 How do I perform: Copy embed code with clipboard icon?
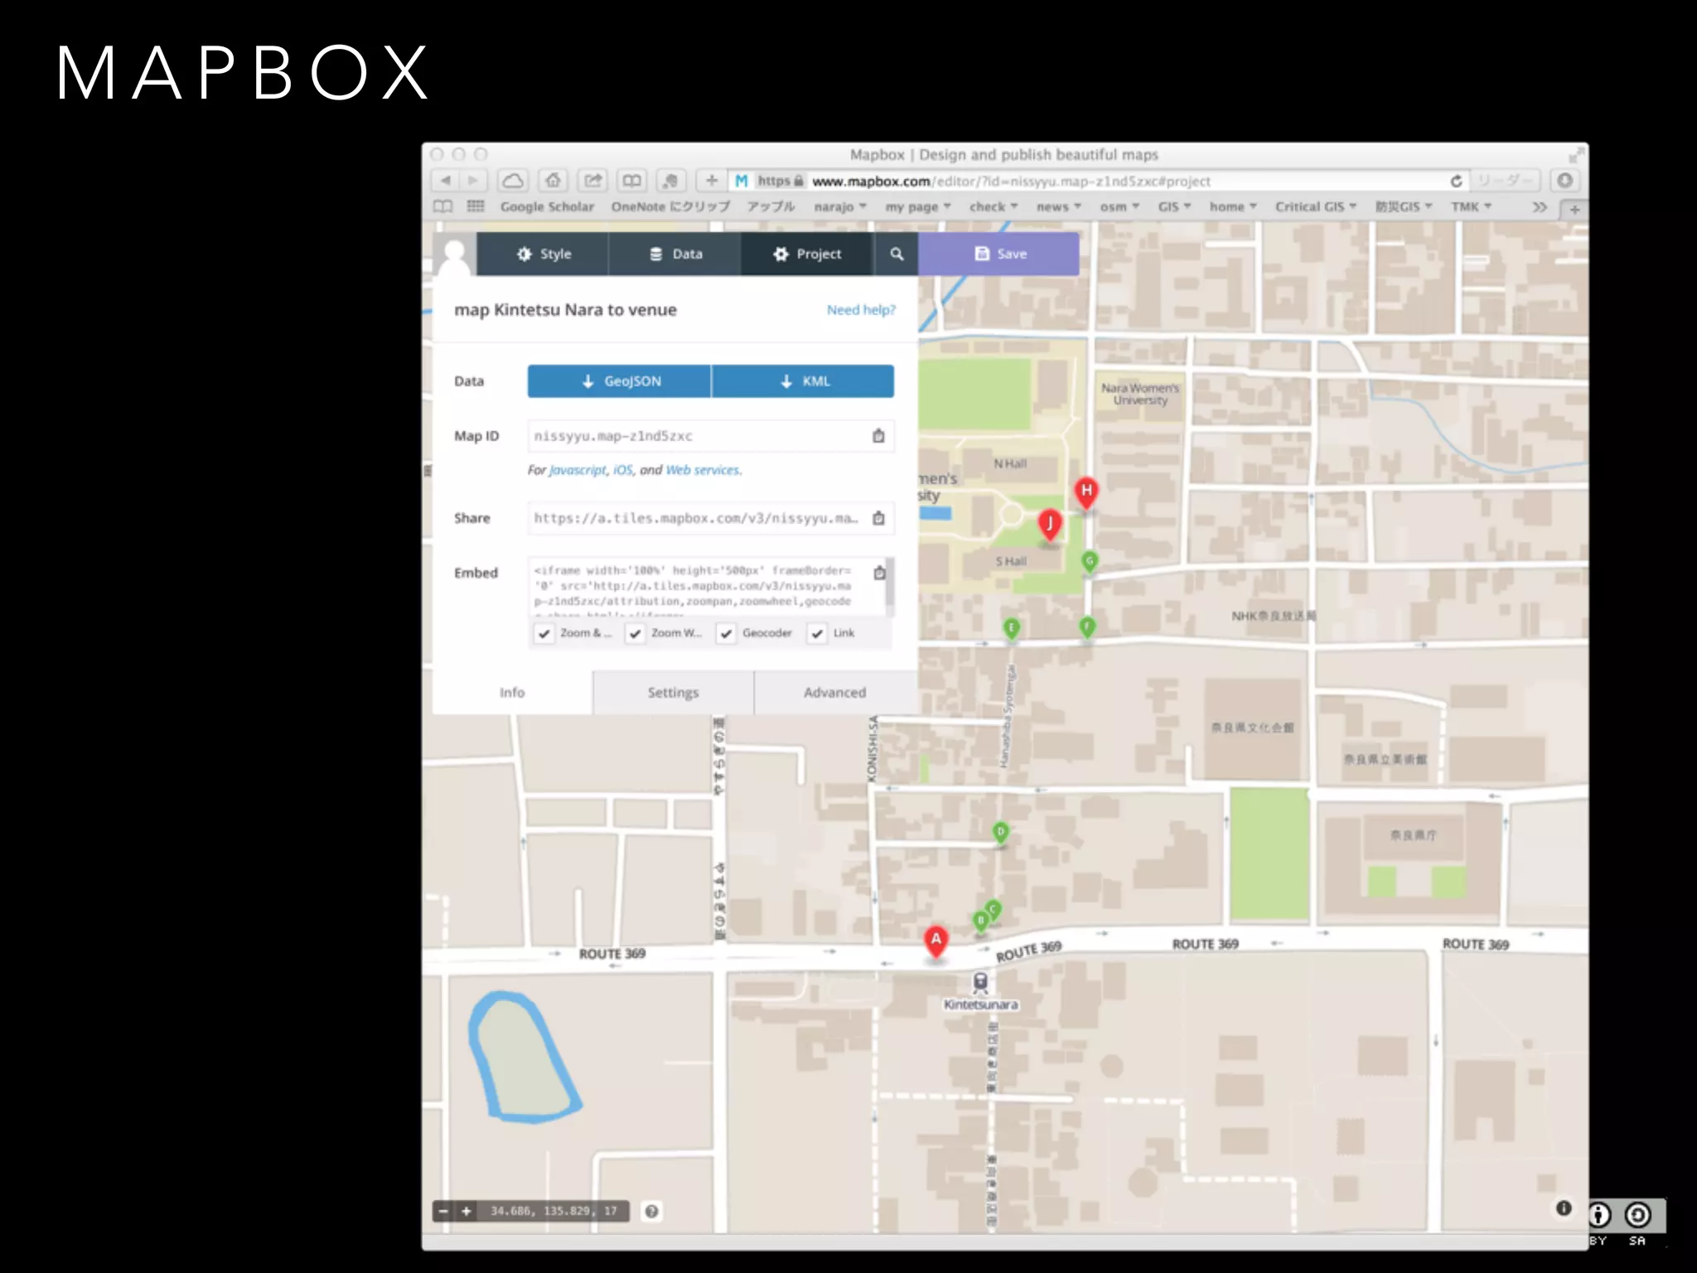tap(879, 573)
